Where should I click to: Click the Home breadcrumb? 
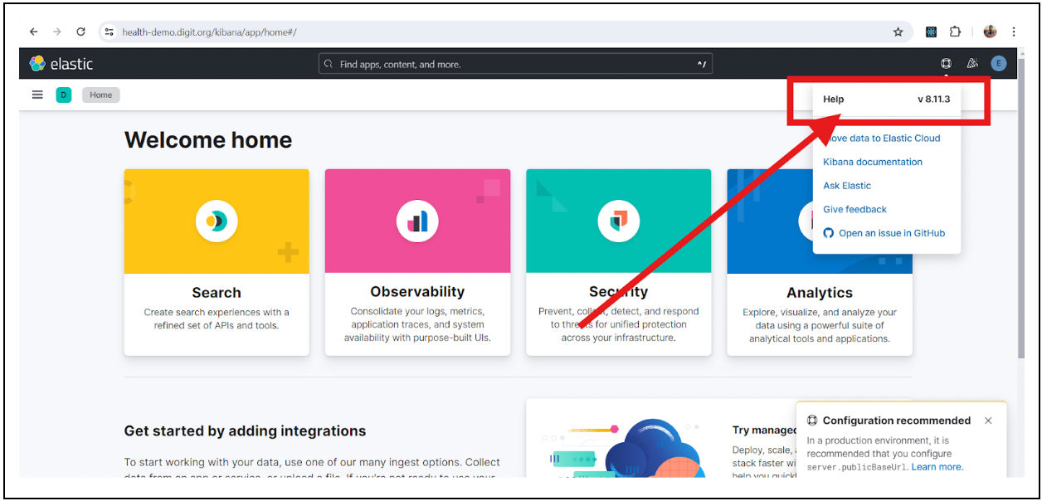point(101,95)
